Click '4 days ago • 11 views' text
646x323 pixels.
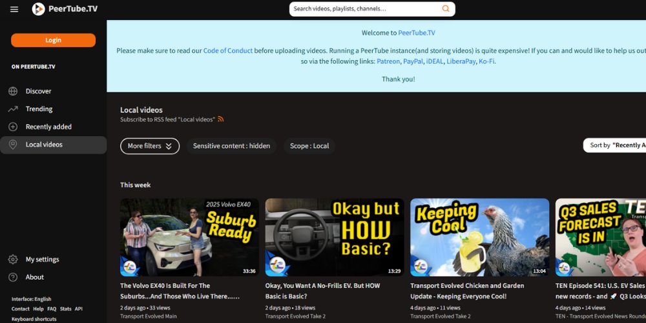pos(435,307)
